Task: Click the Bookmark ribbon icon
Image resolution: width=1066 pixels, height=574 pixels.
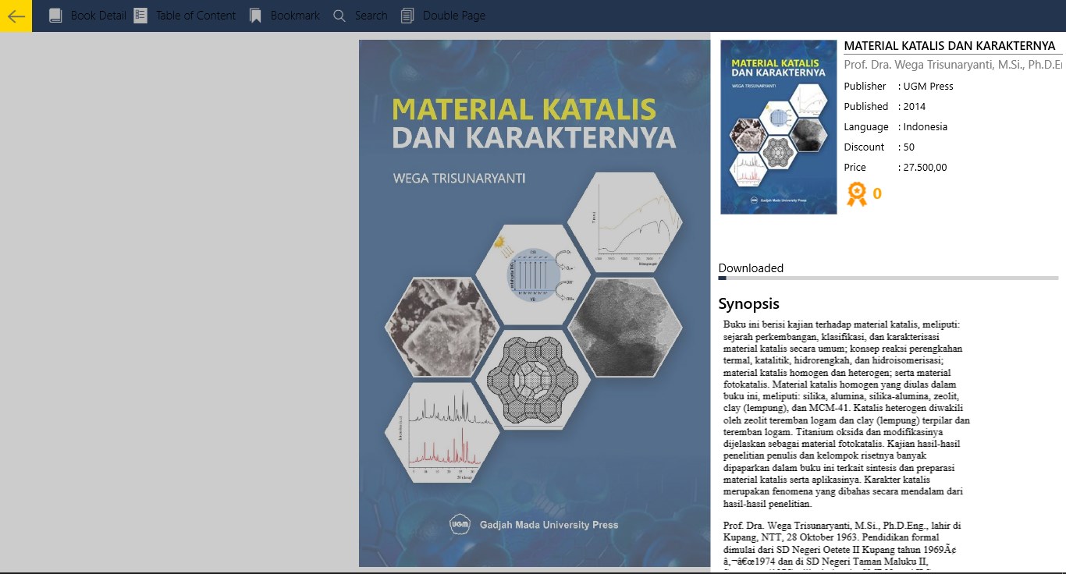Action: 255,16
